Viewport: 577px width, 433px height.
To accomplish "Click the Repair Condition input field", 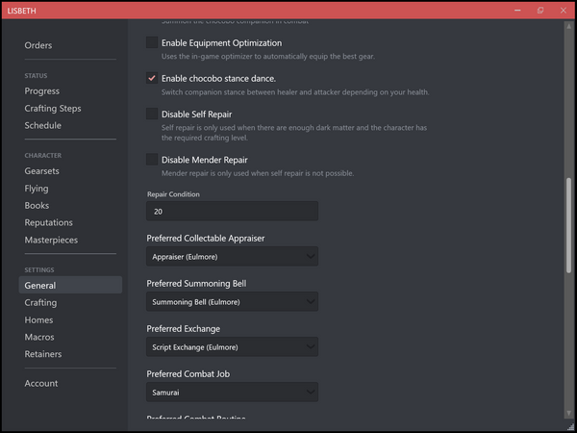I will (x=232, y=212).
